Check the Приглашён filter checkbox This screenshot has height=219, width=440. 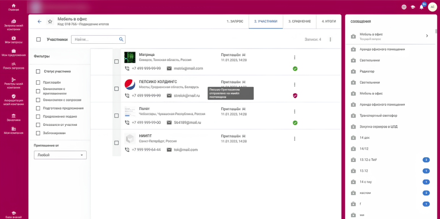[x=38, y=82]
